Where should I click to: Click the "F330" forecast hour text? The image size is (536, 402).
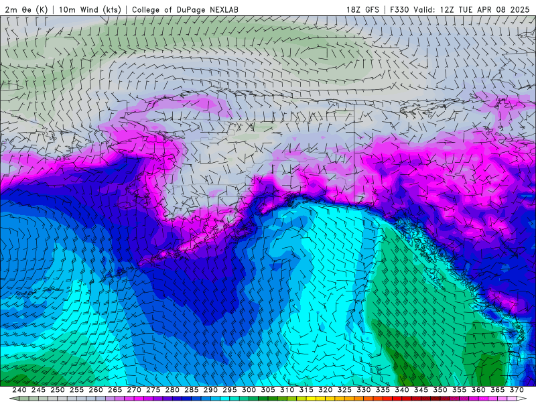coord(399,9)
